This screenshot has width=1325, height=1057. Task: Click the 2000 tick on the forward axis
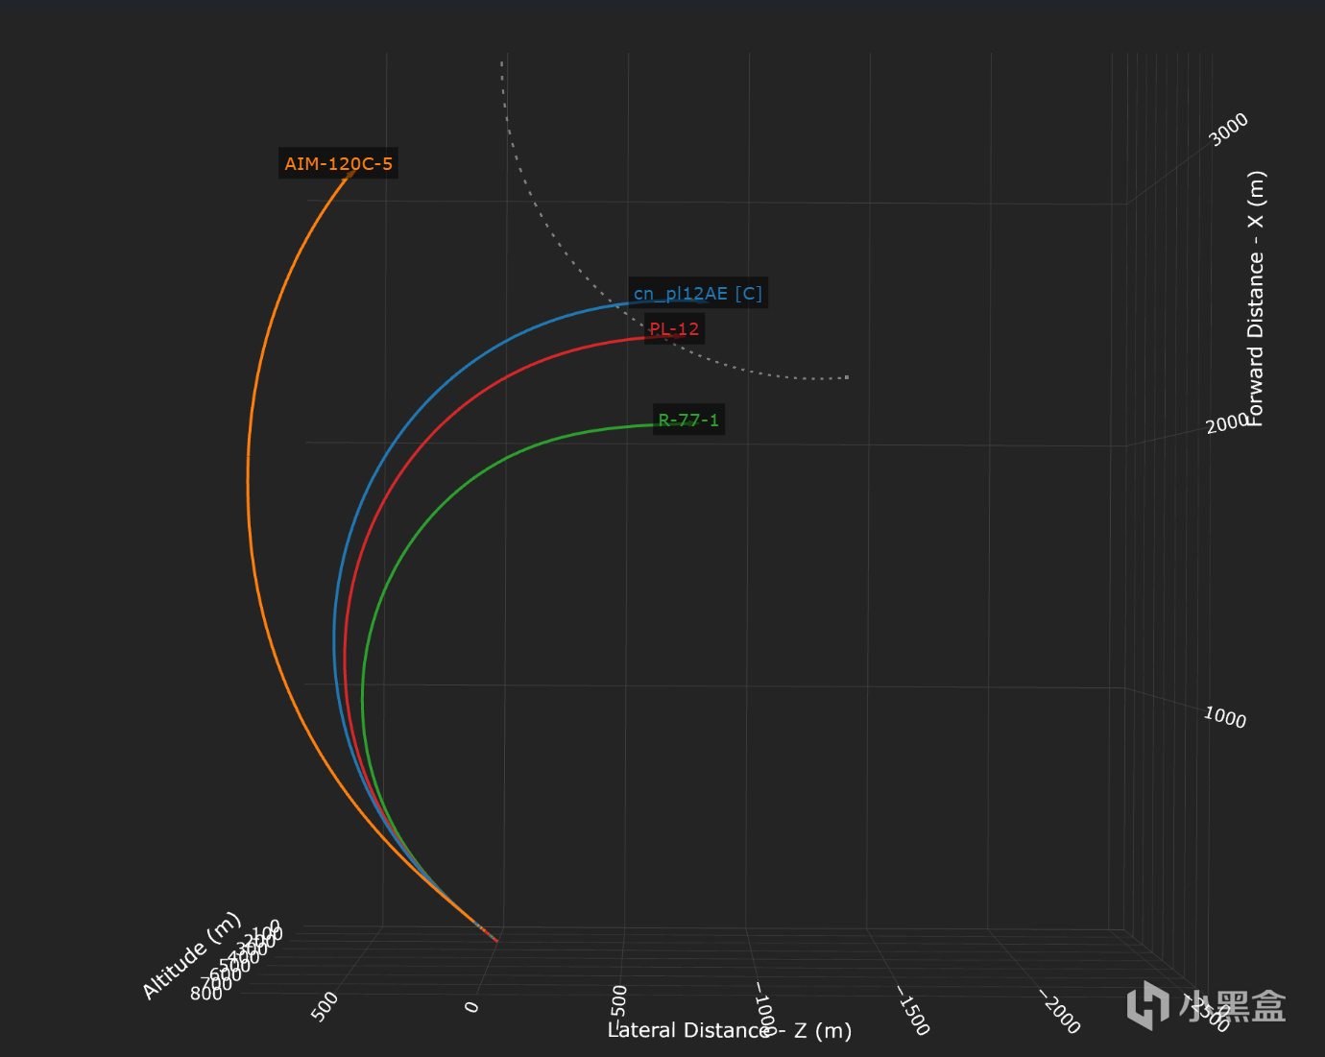(1226, 423)
